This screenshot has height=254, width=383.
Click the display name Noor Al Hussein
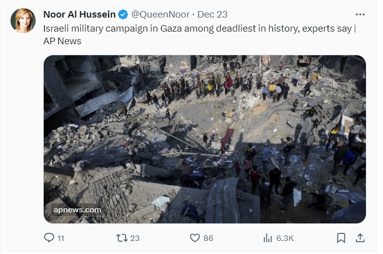tap(79, 15)
